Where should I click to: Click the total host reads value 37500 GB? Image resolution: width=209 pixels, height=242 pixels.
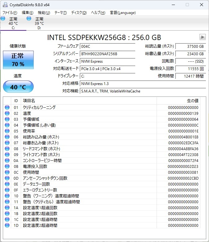[191, 47]
